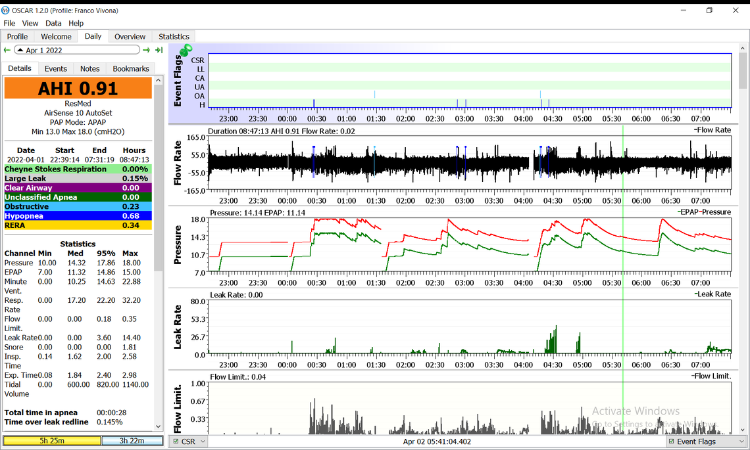Screen dimensions: 750x450
Task: Open the Statistics tab
Action: tap(174, 36)
